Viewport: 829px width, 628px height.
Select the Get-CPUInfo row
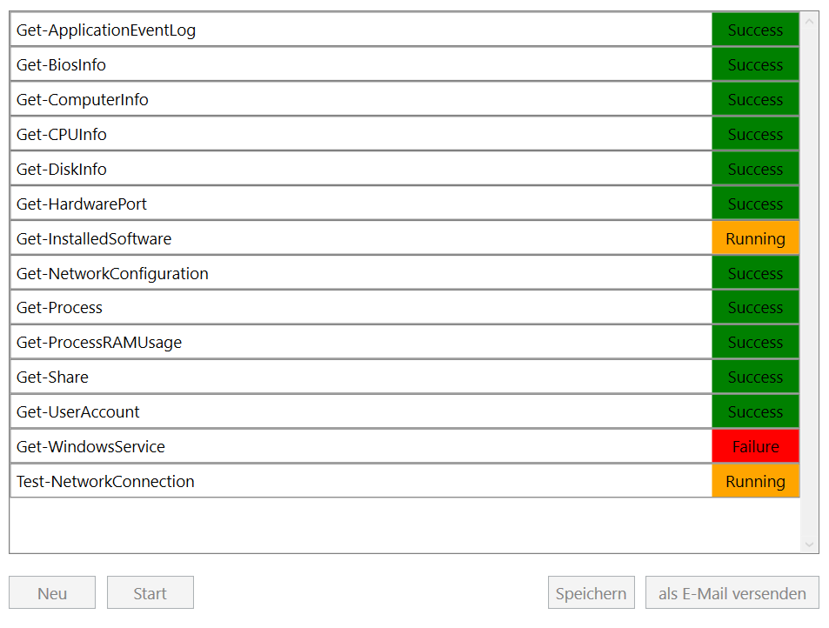pyautogui.click(x=404, y=134)
